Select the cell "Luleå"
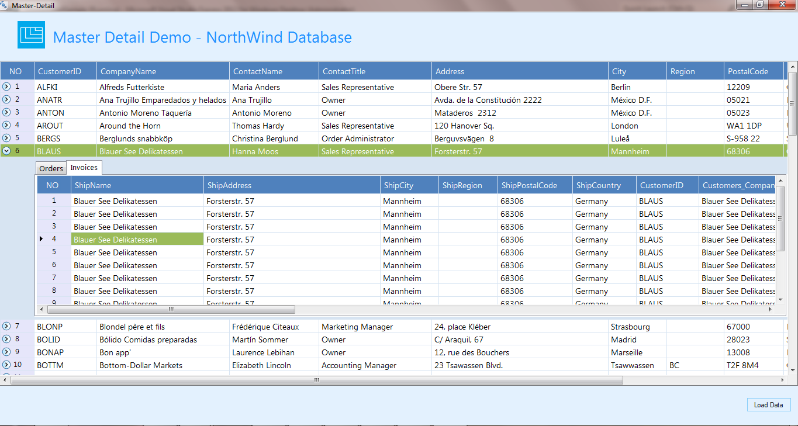The height and width of the screenshot is (426, 798). (x=637, y=138)
